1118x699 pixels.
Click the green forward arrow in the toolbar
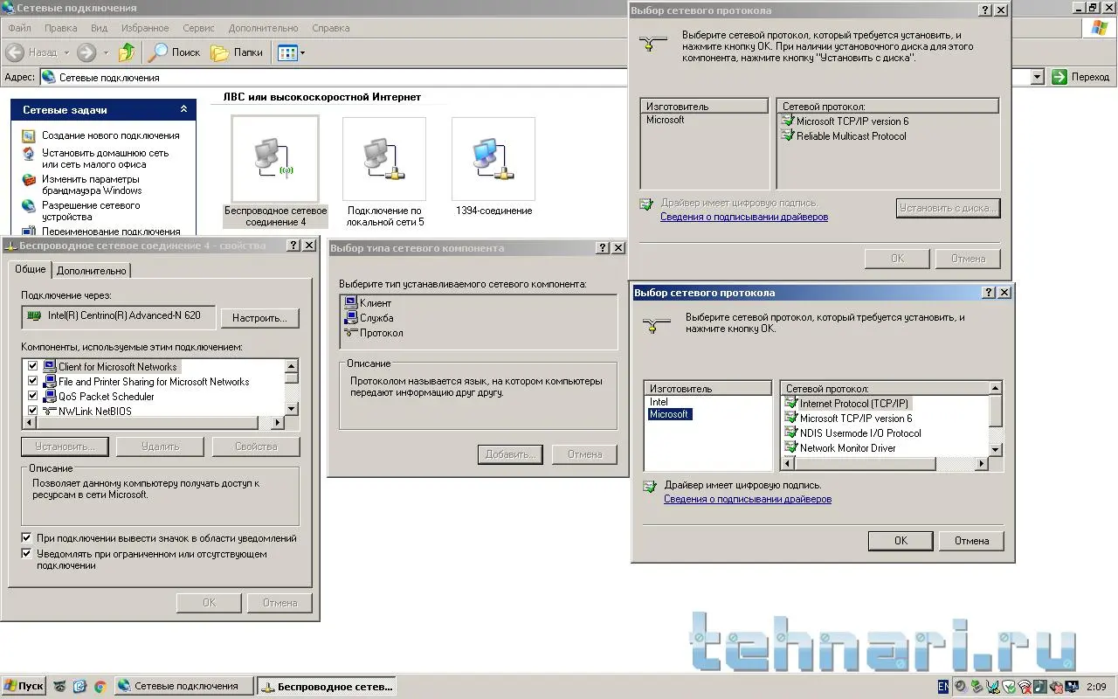[86, 52]
